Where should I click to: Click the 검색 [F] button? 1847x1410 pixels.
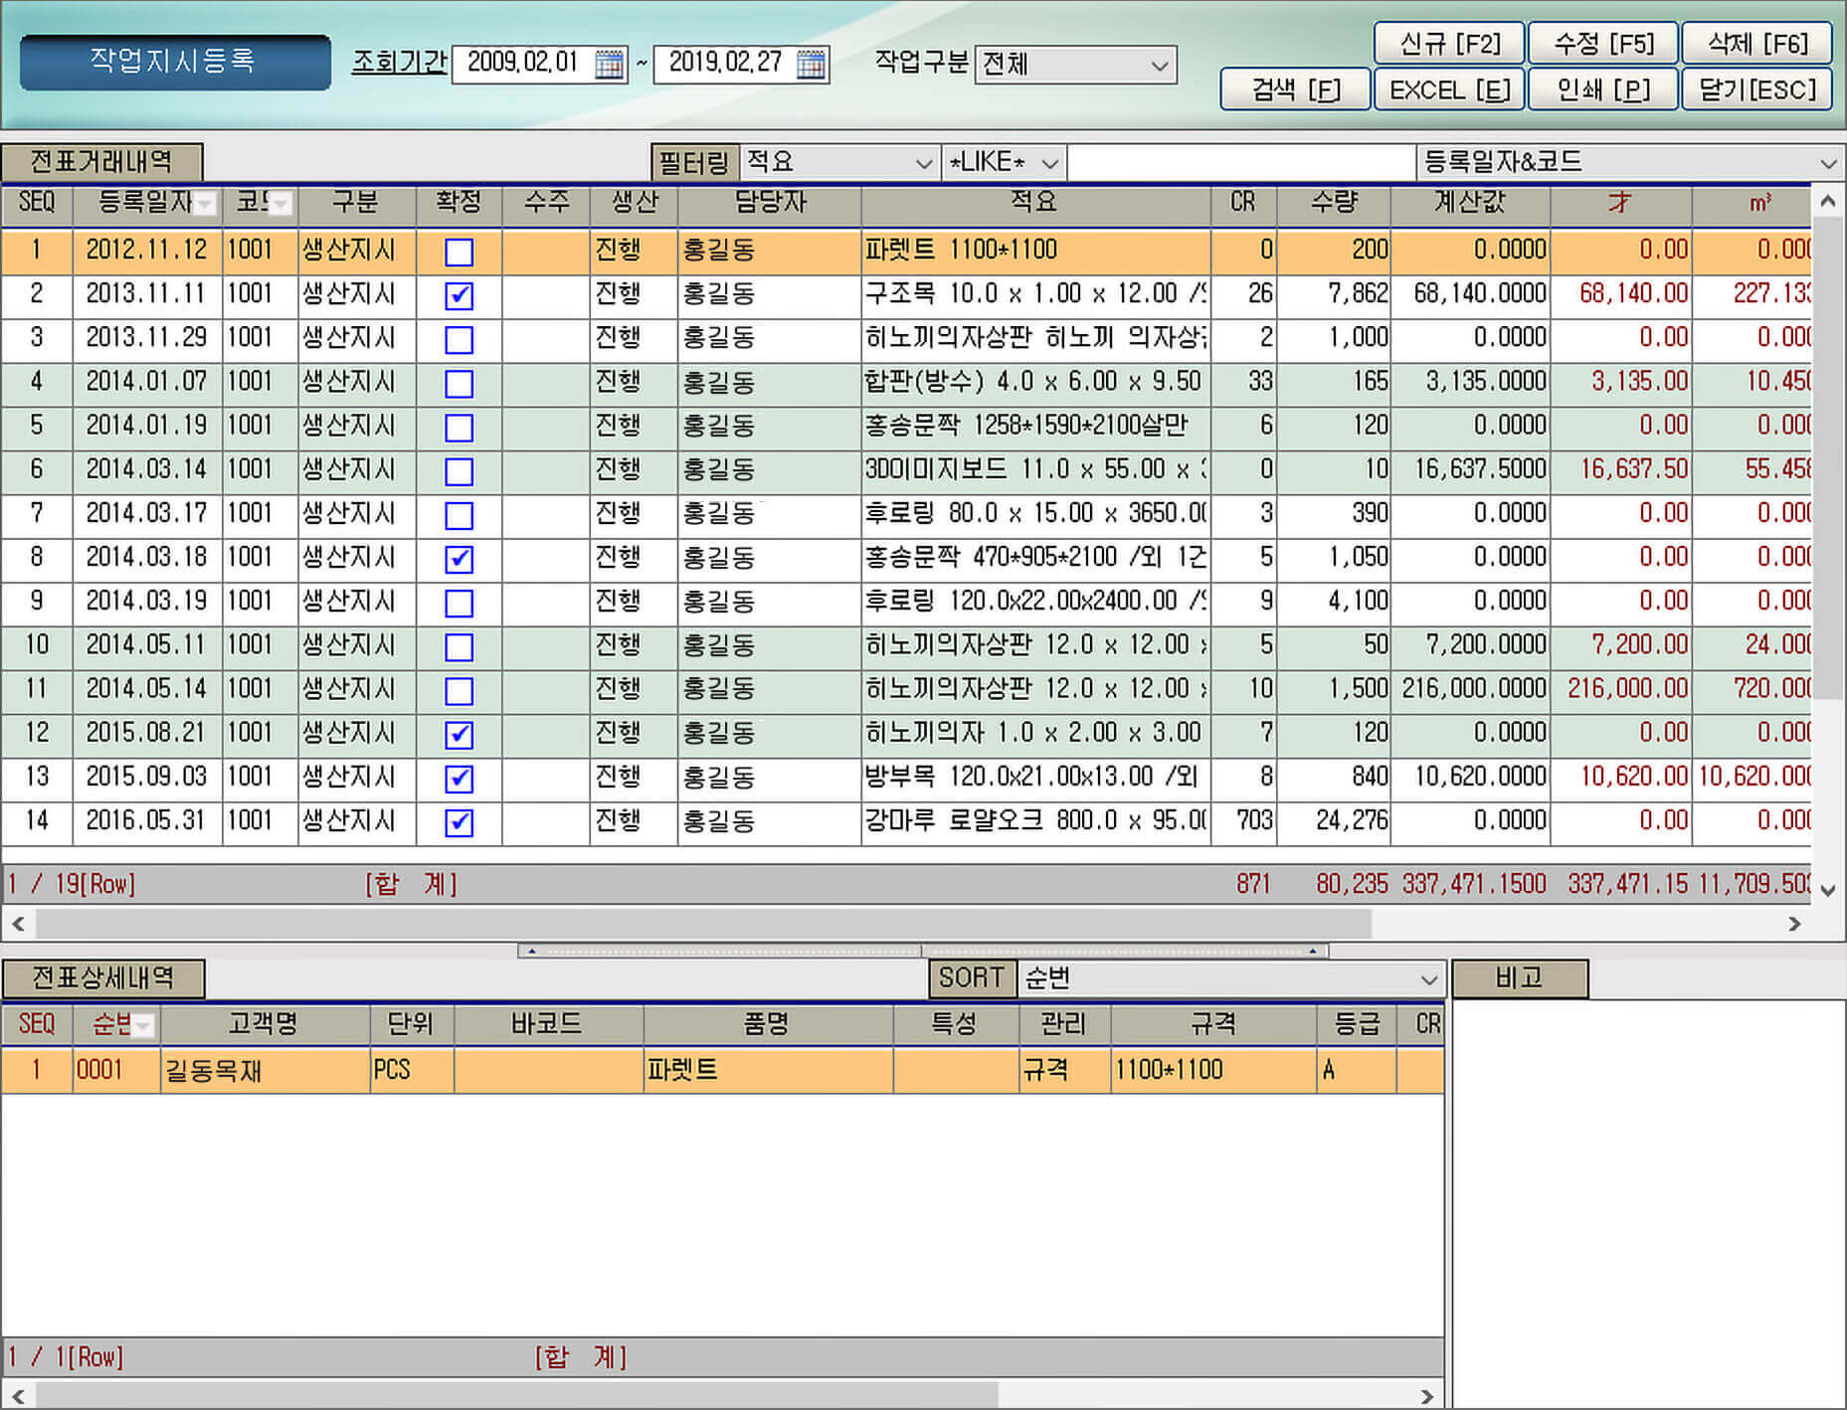[x=1296, y=89]
